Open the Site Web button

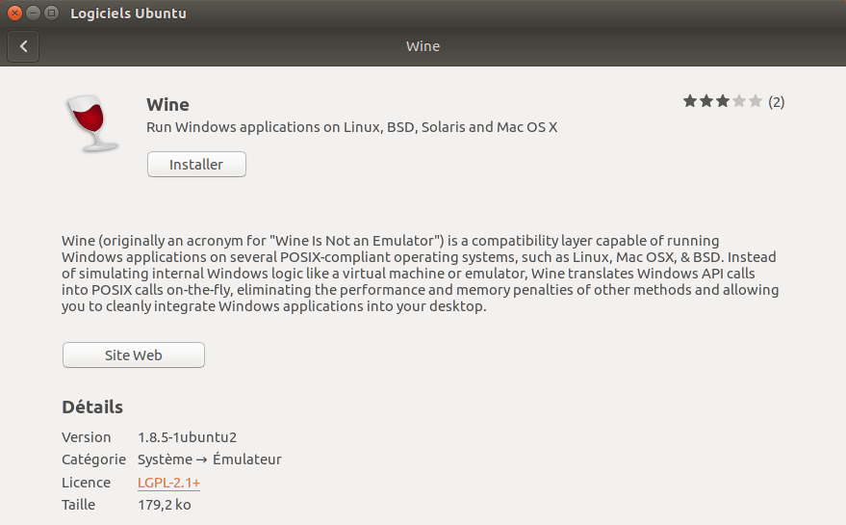click(133, 354)
